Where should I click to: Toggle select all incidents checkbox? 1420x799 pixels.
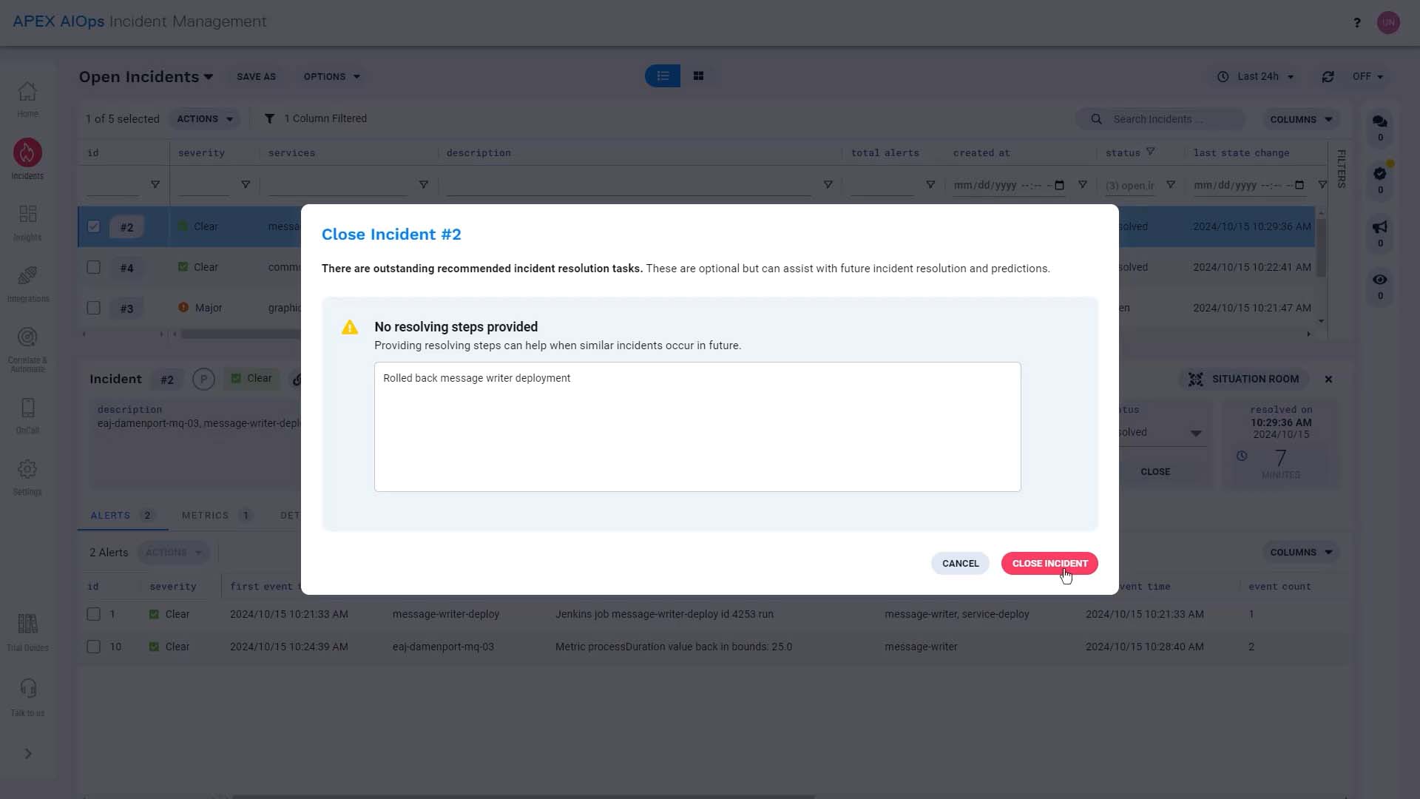[92, 152]
